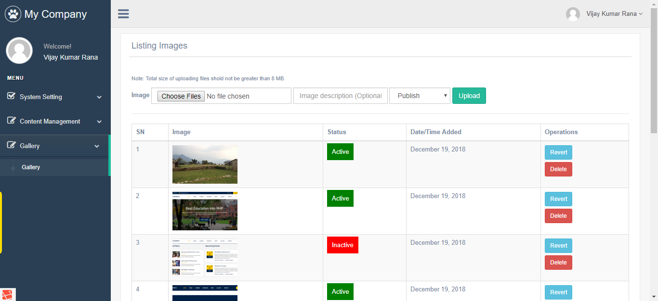This screenshot has height=301, width=658.
Task: Click row 3 date December 19, 2018
Action: [438, 243]
